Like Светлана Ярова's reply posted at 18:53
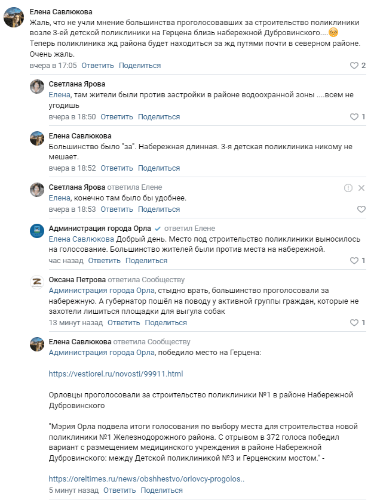 [361, 209]
